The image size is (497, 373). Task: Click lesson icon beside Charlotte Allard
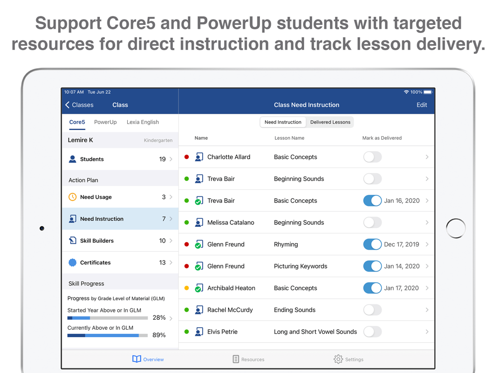tap(199, 157)
